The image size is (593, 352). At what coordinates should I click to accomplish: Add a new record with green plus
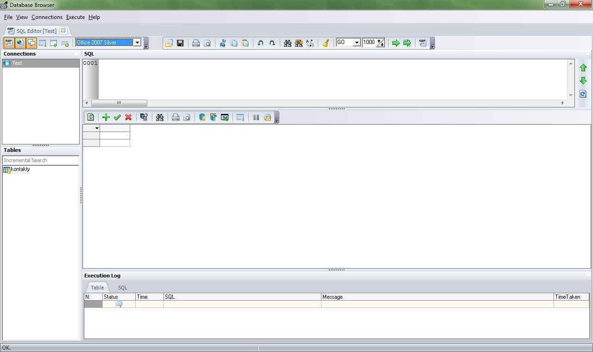(x=106, y=117)
